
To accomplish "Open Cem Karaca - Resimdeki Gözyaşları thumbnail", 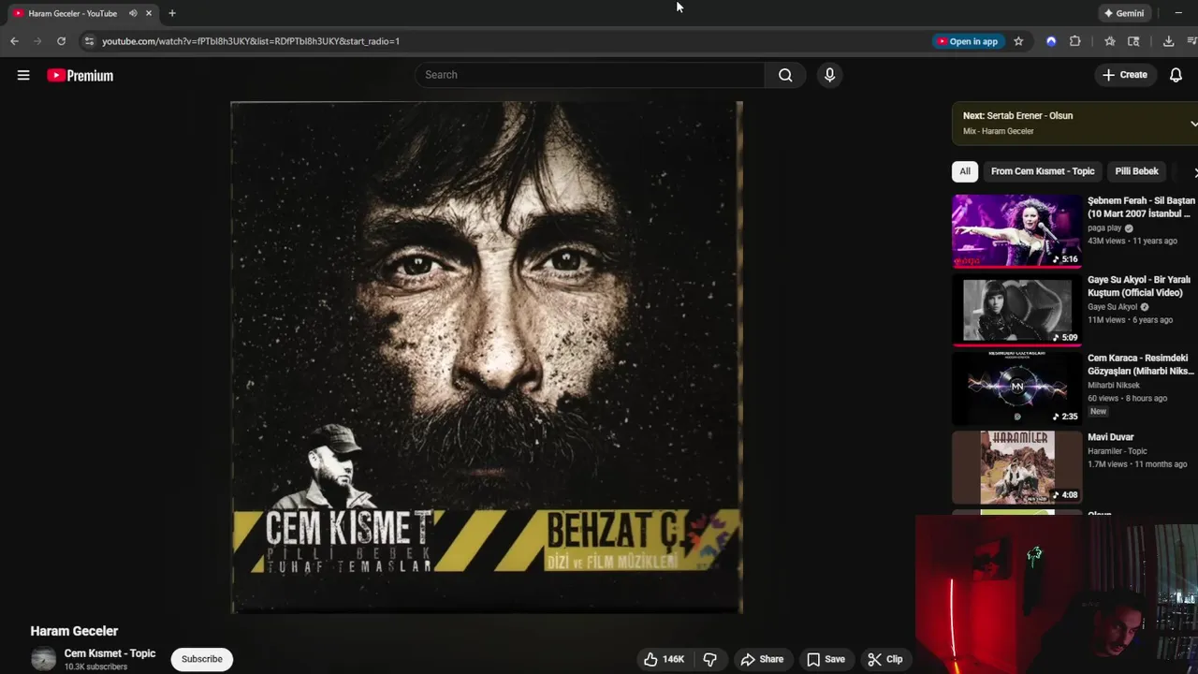I will click(x=1016, y=388).
